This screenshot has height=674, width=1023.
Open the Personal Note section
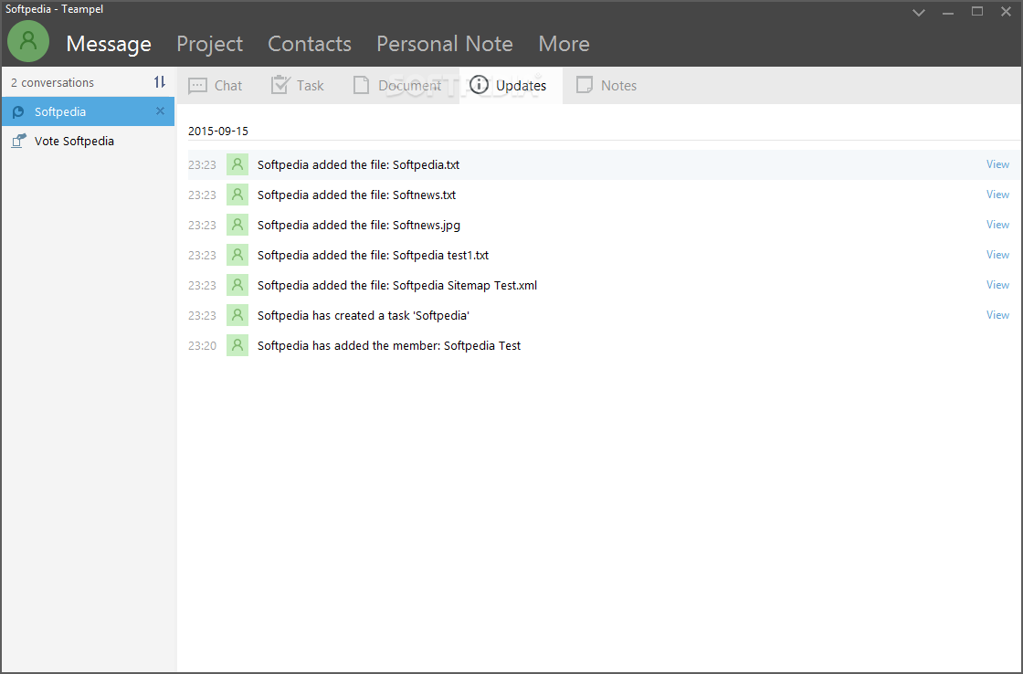click(444, 44)
